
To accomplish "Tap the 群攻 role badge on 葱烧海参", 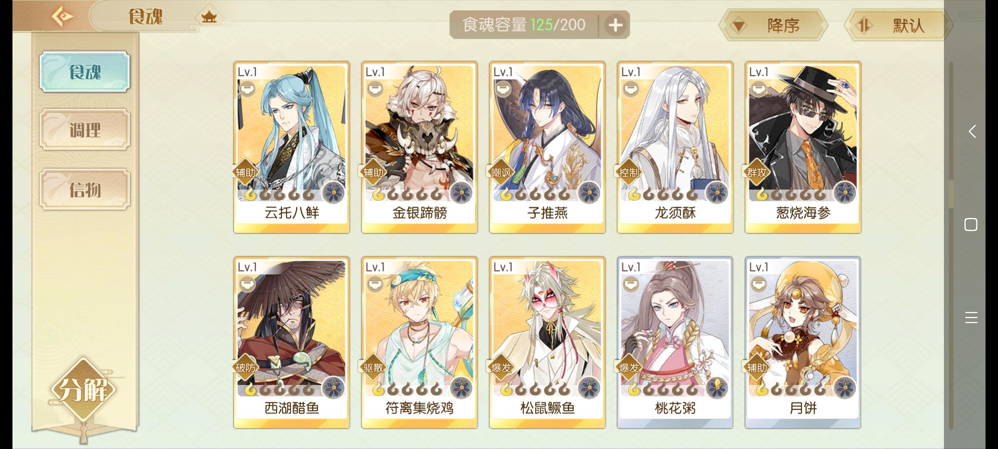I will pos(756,173).
